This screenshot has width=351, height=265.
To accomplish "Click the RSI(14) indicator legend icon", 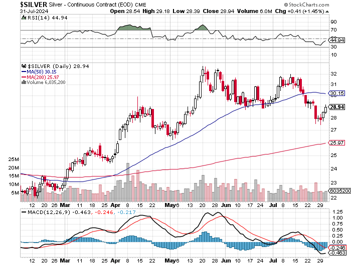I will point(24,17).
